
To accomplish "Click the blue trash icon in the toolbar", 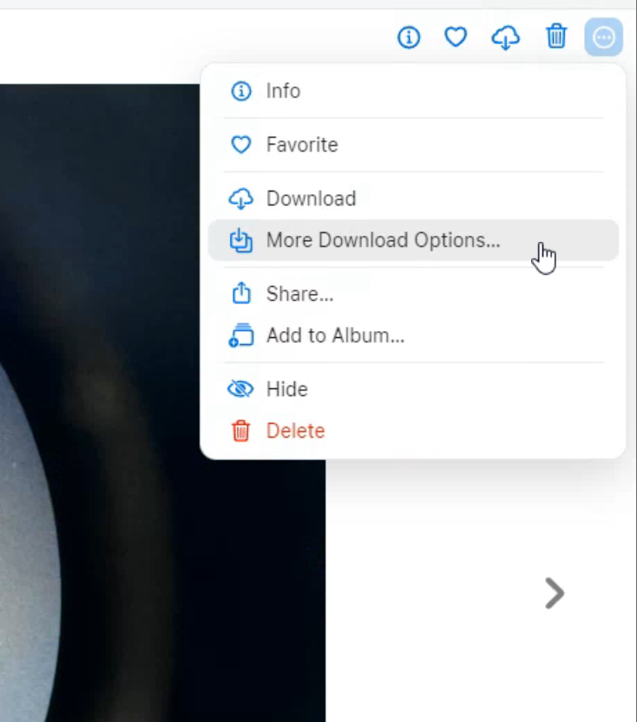I will [555, 37].
